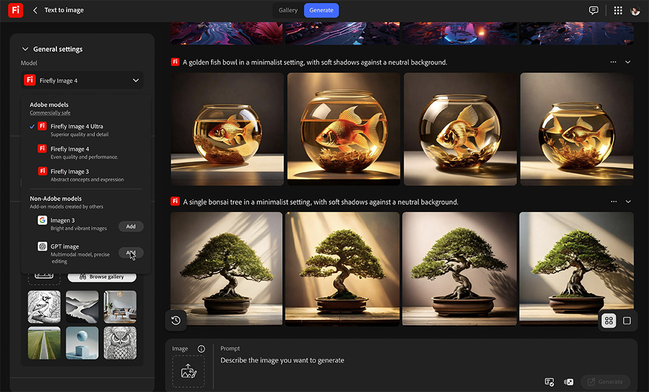Open the Firefly Image 4 model dropdown

point(82,81)
